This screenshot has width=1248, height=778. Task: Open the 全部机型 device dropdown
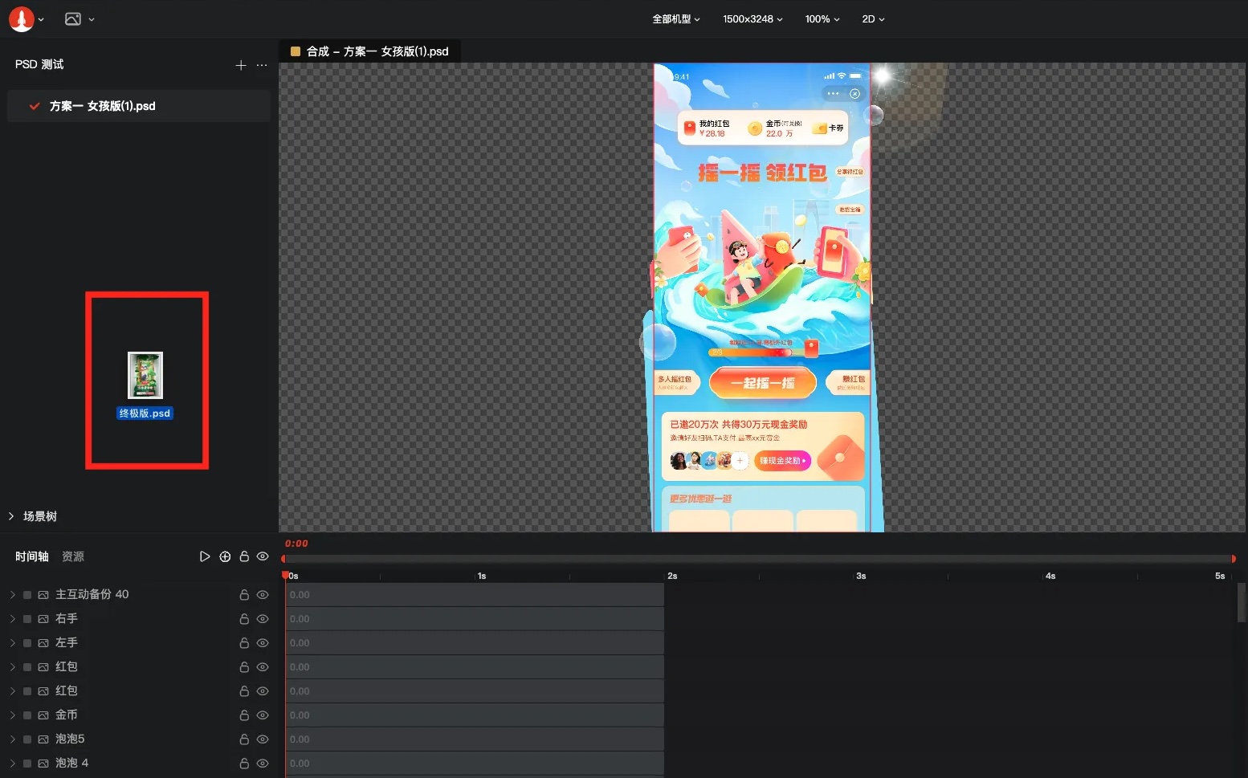point(676,19)
